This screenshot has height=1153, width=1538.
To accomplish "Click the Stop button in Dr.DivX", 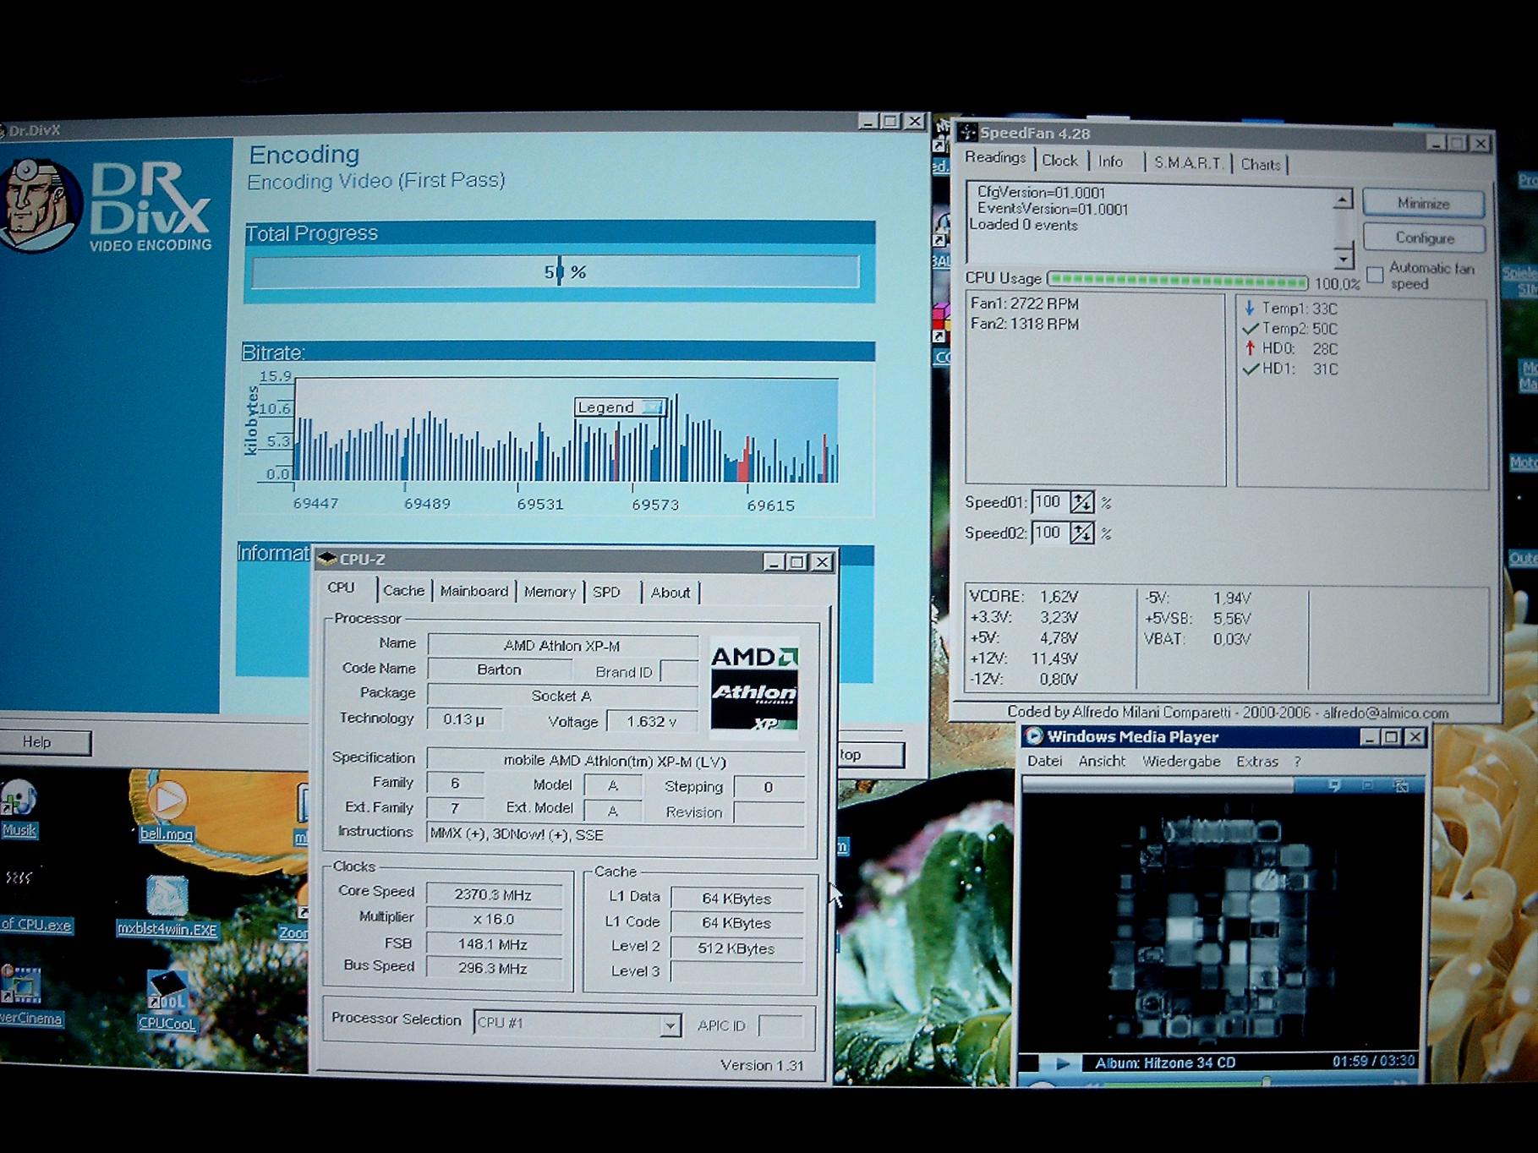I will tap(872, 755).
